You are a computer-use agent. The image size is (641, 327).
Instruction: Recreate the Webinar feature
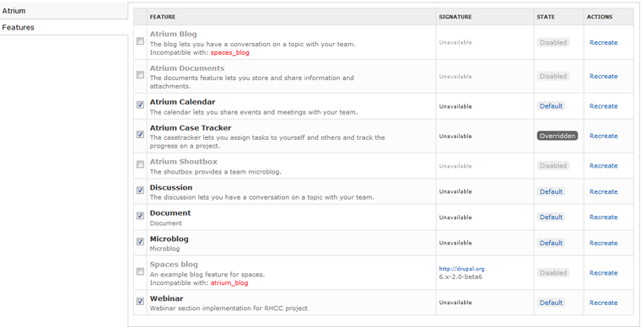pos(603,303)
